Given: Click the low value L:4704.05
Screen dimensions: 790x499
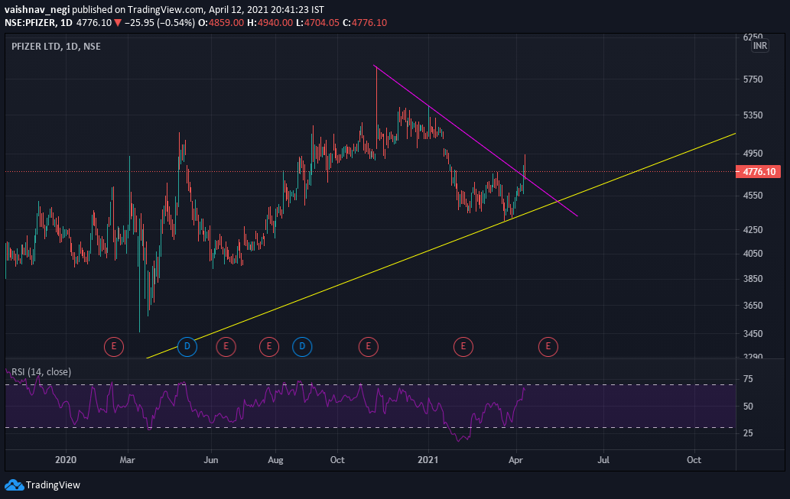Looking at the screenshot, I should point(317,23).
